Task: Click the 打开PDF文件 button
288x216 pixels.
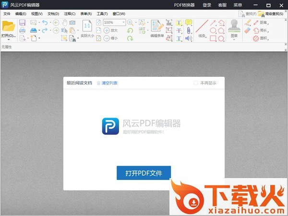Action: 144,173
